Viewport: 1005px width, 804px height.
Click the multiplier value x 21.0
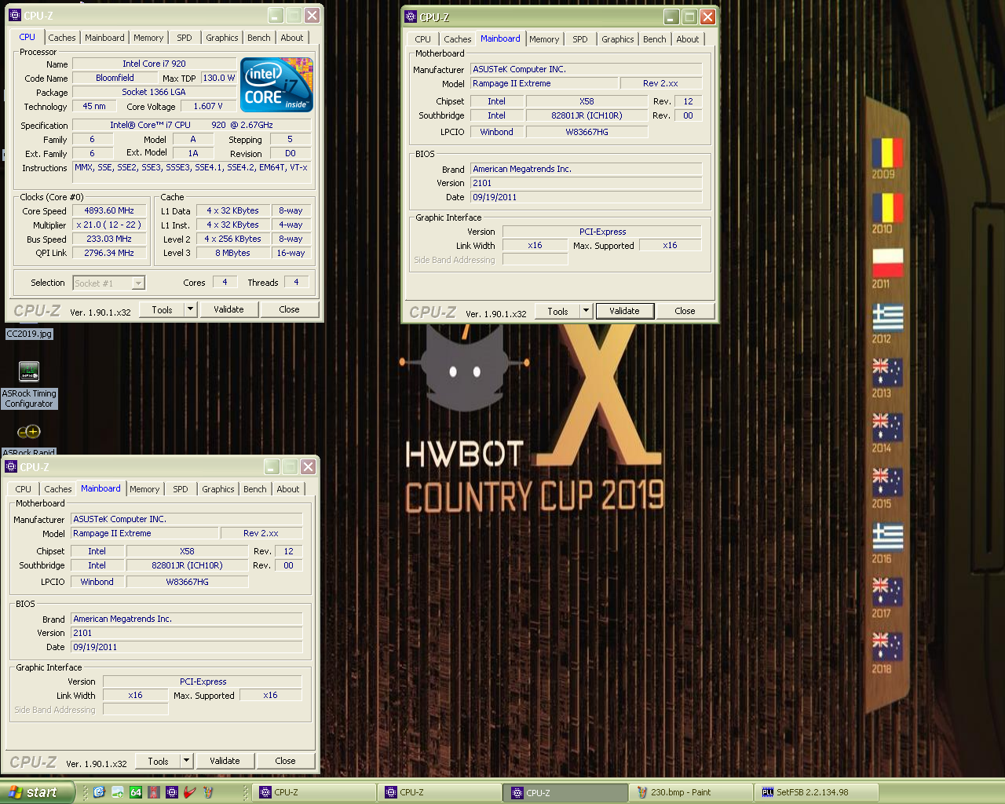pos(109,225)
